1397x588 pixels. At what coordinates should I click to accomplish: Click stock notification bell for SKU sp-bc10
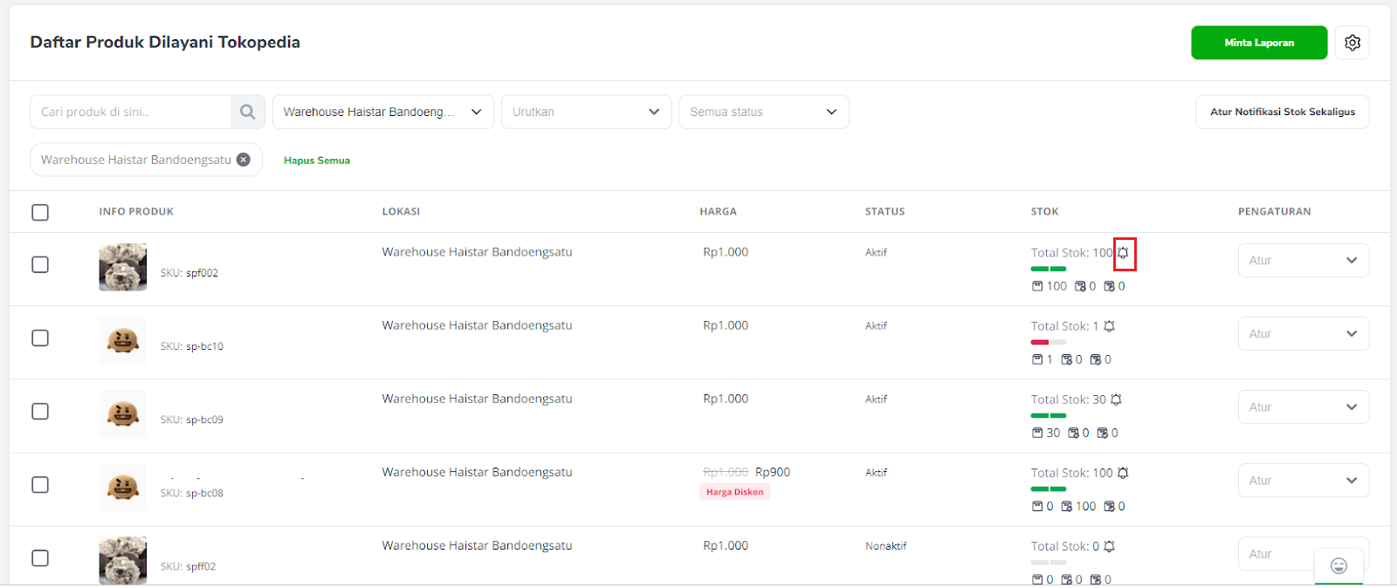click(x=1109, y=326)
